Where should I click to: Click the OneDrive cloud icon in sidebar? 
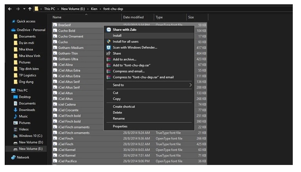coord(13,30)
